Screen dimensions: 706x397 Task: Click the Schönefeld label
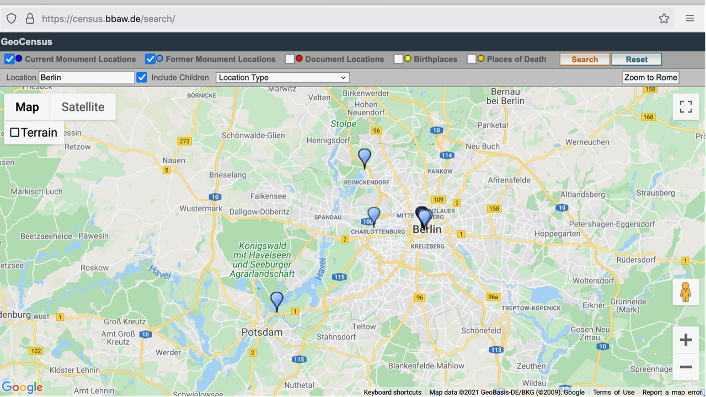482,331
